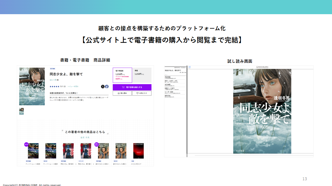Open second ブレイクショットの軌跡 cover labeled 単行本
Screen dimensions: 332x186
pos(51,151)
